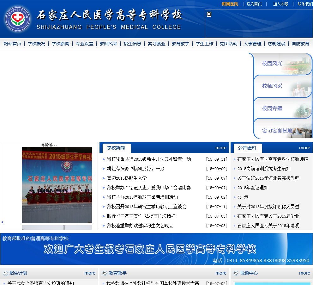Image resolution: width=313 pixels, height=285 pixels.
Task: Open 党团活动 menu item
Action: pos(228,44)
